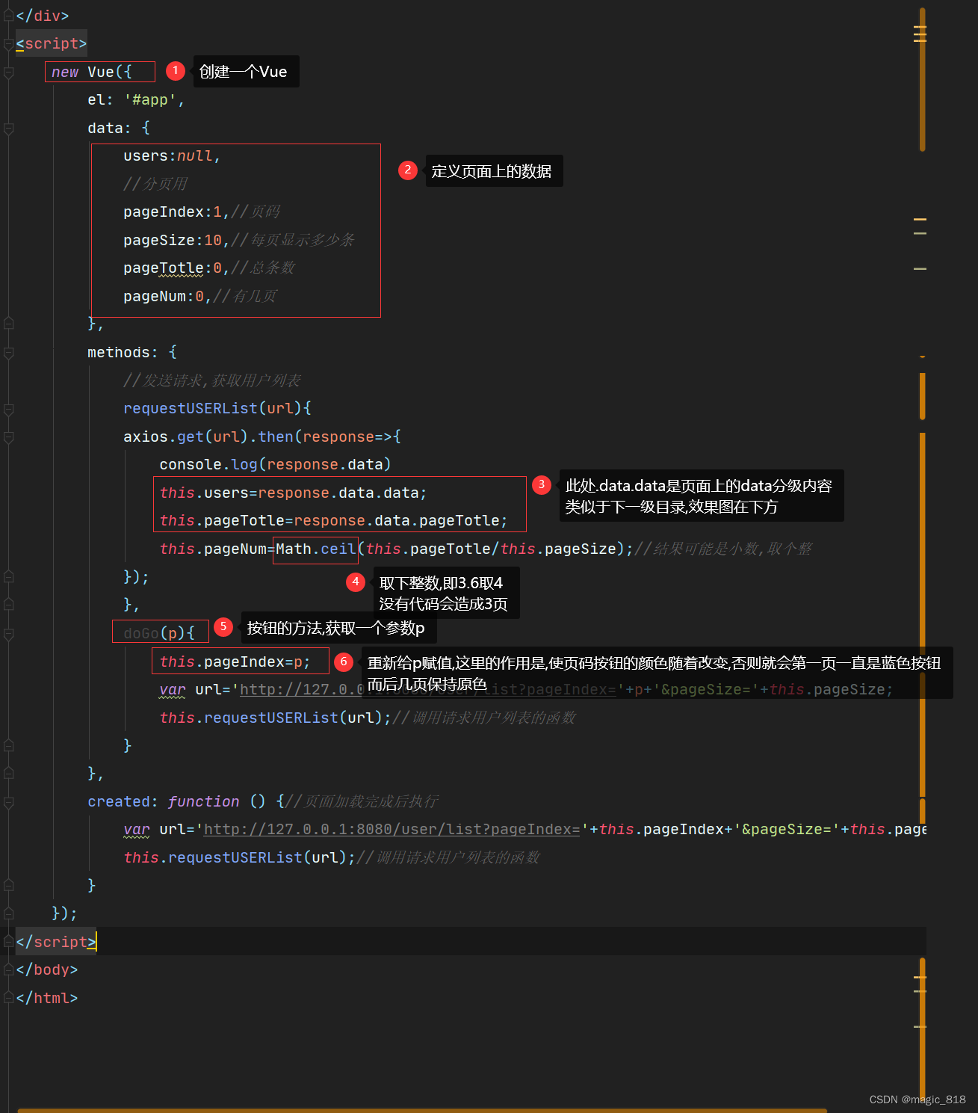Collapse the new Vue({ block fold marker
The image size is (978, 1113).
9,73
